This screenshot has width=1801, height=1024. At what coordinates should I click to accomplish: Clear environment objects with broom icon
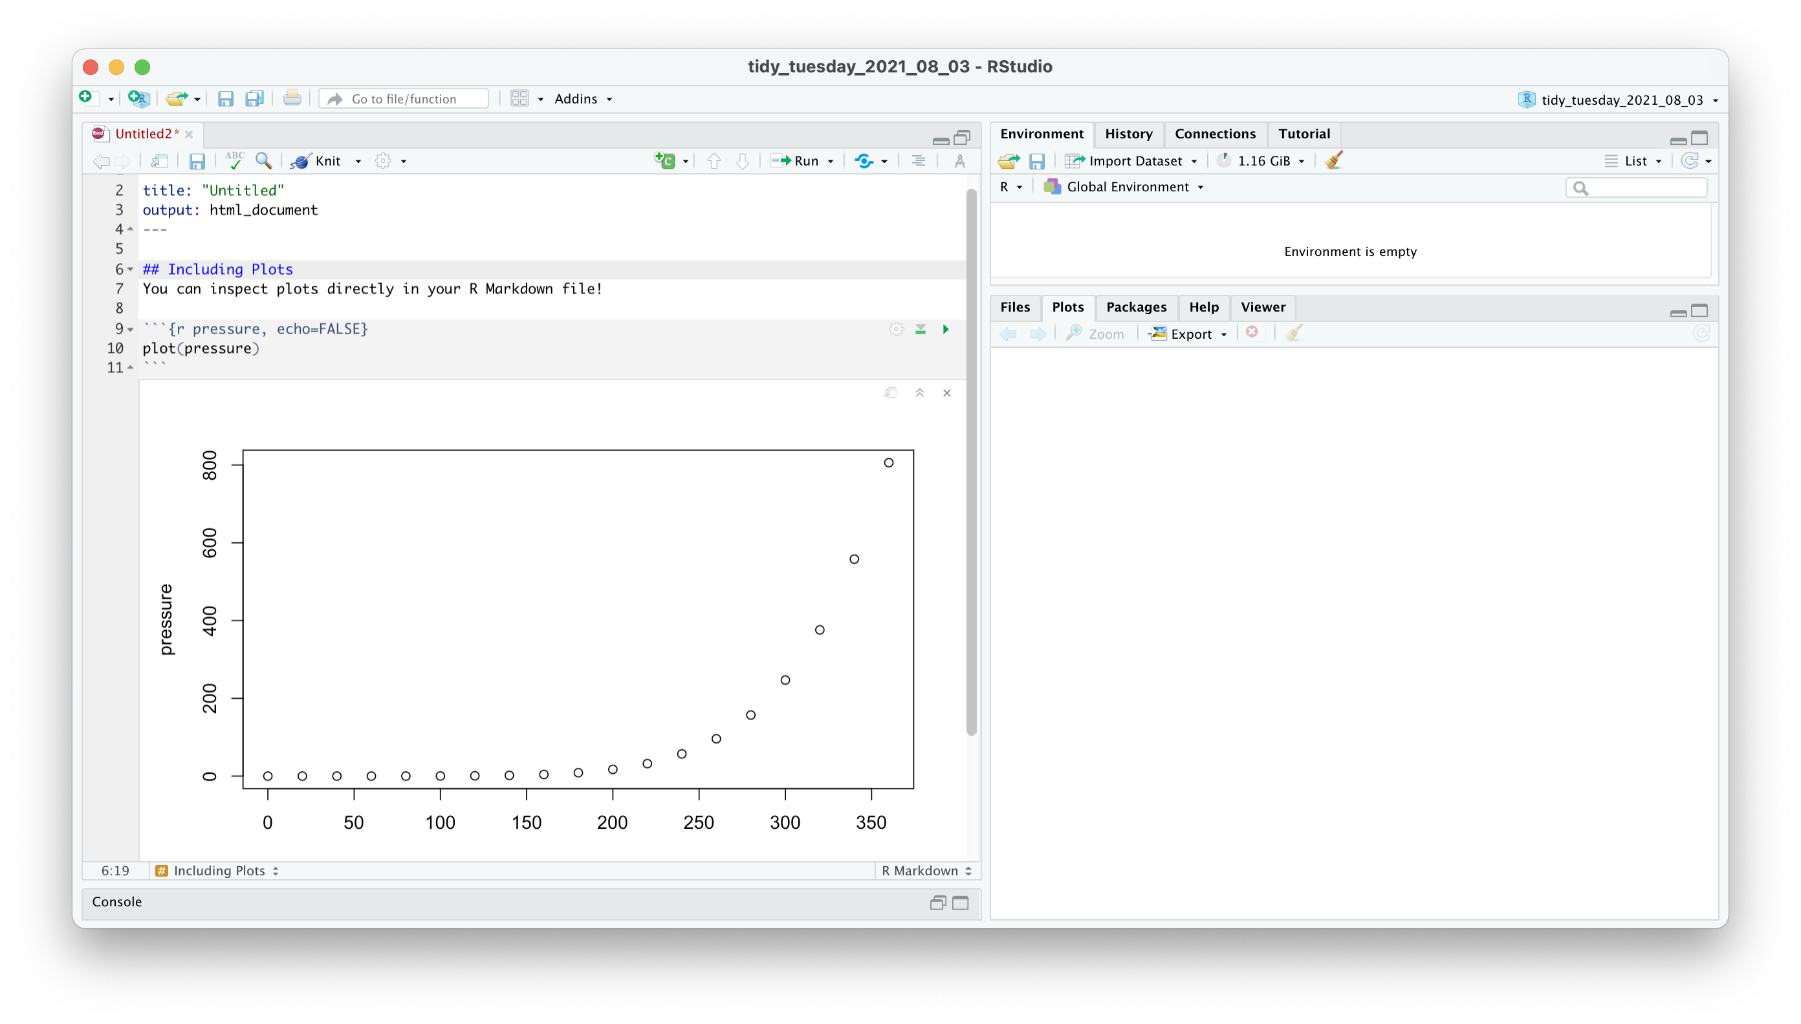coord(1334,160)
